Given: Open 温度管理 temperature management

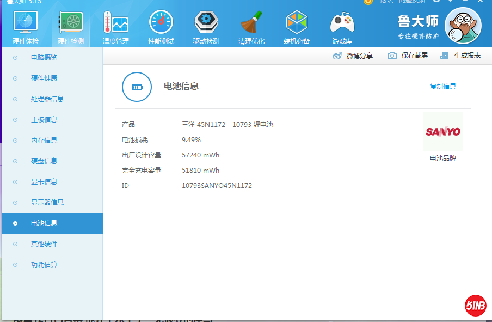Looking at the screenshot, I should pyautogui.click(x=115, y=26).
